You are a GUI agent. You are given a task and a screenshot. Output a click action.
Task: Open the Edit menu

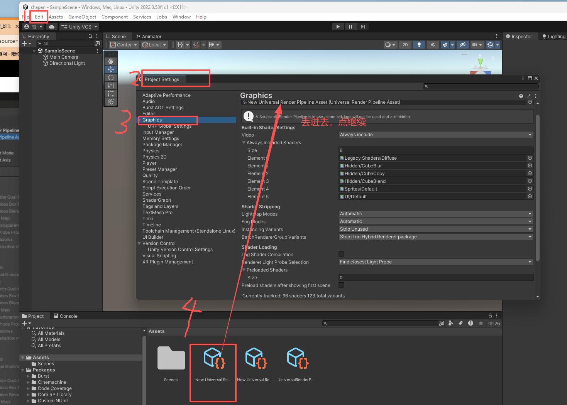coord(39,17)
